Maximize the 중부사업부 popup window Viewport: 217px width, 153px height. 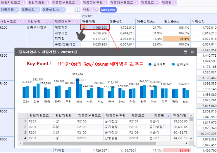(185, 52)
